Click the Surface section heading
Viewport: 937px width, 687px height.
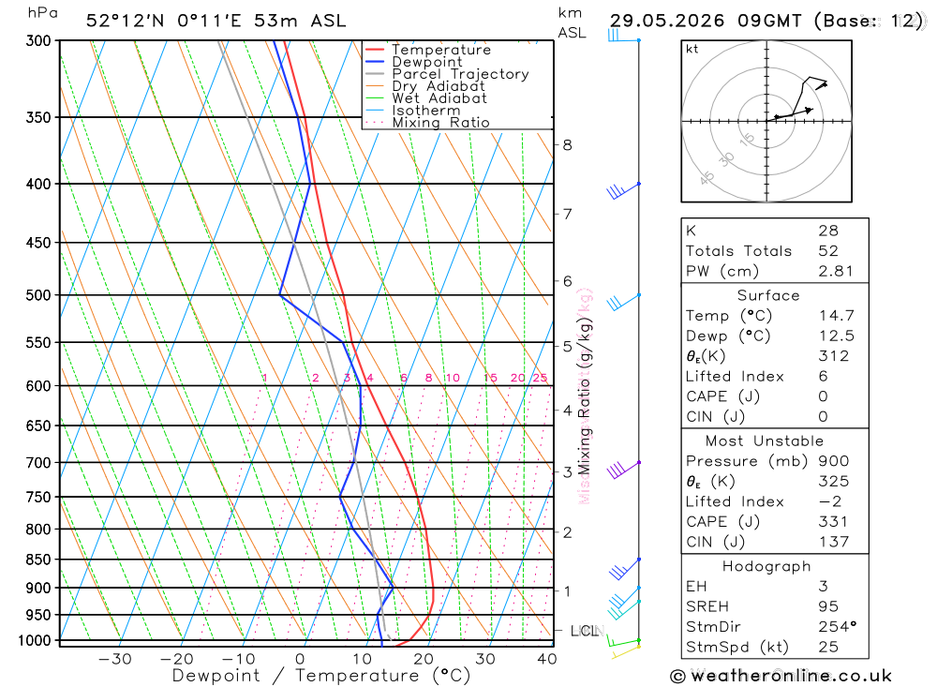pos(768,295)
